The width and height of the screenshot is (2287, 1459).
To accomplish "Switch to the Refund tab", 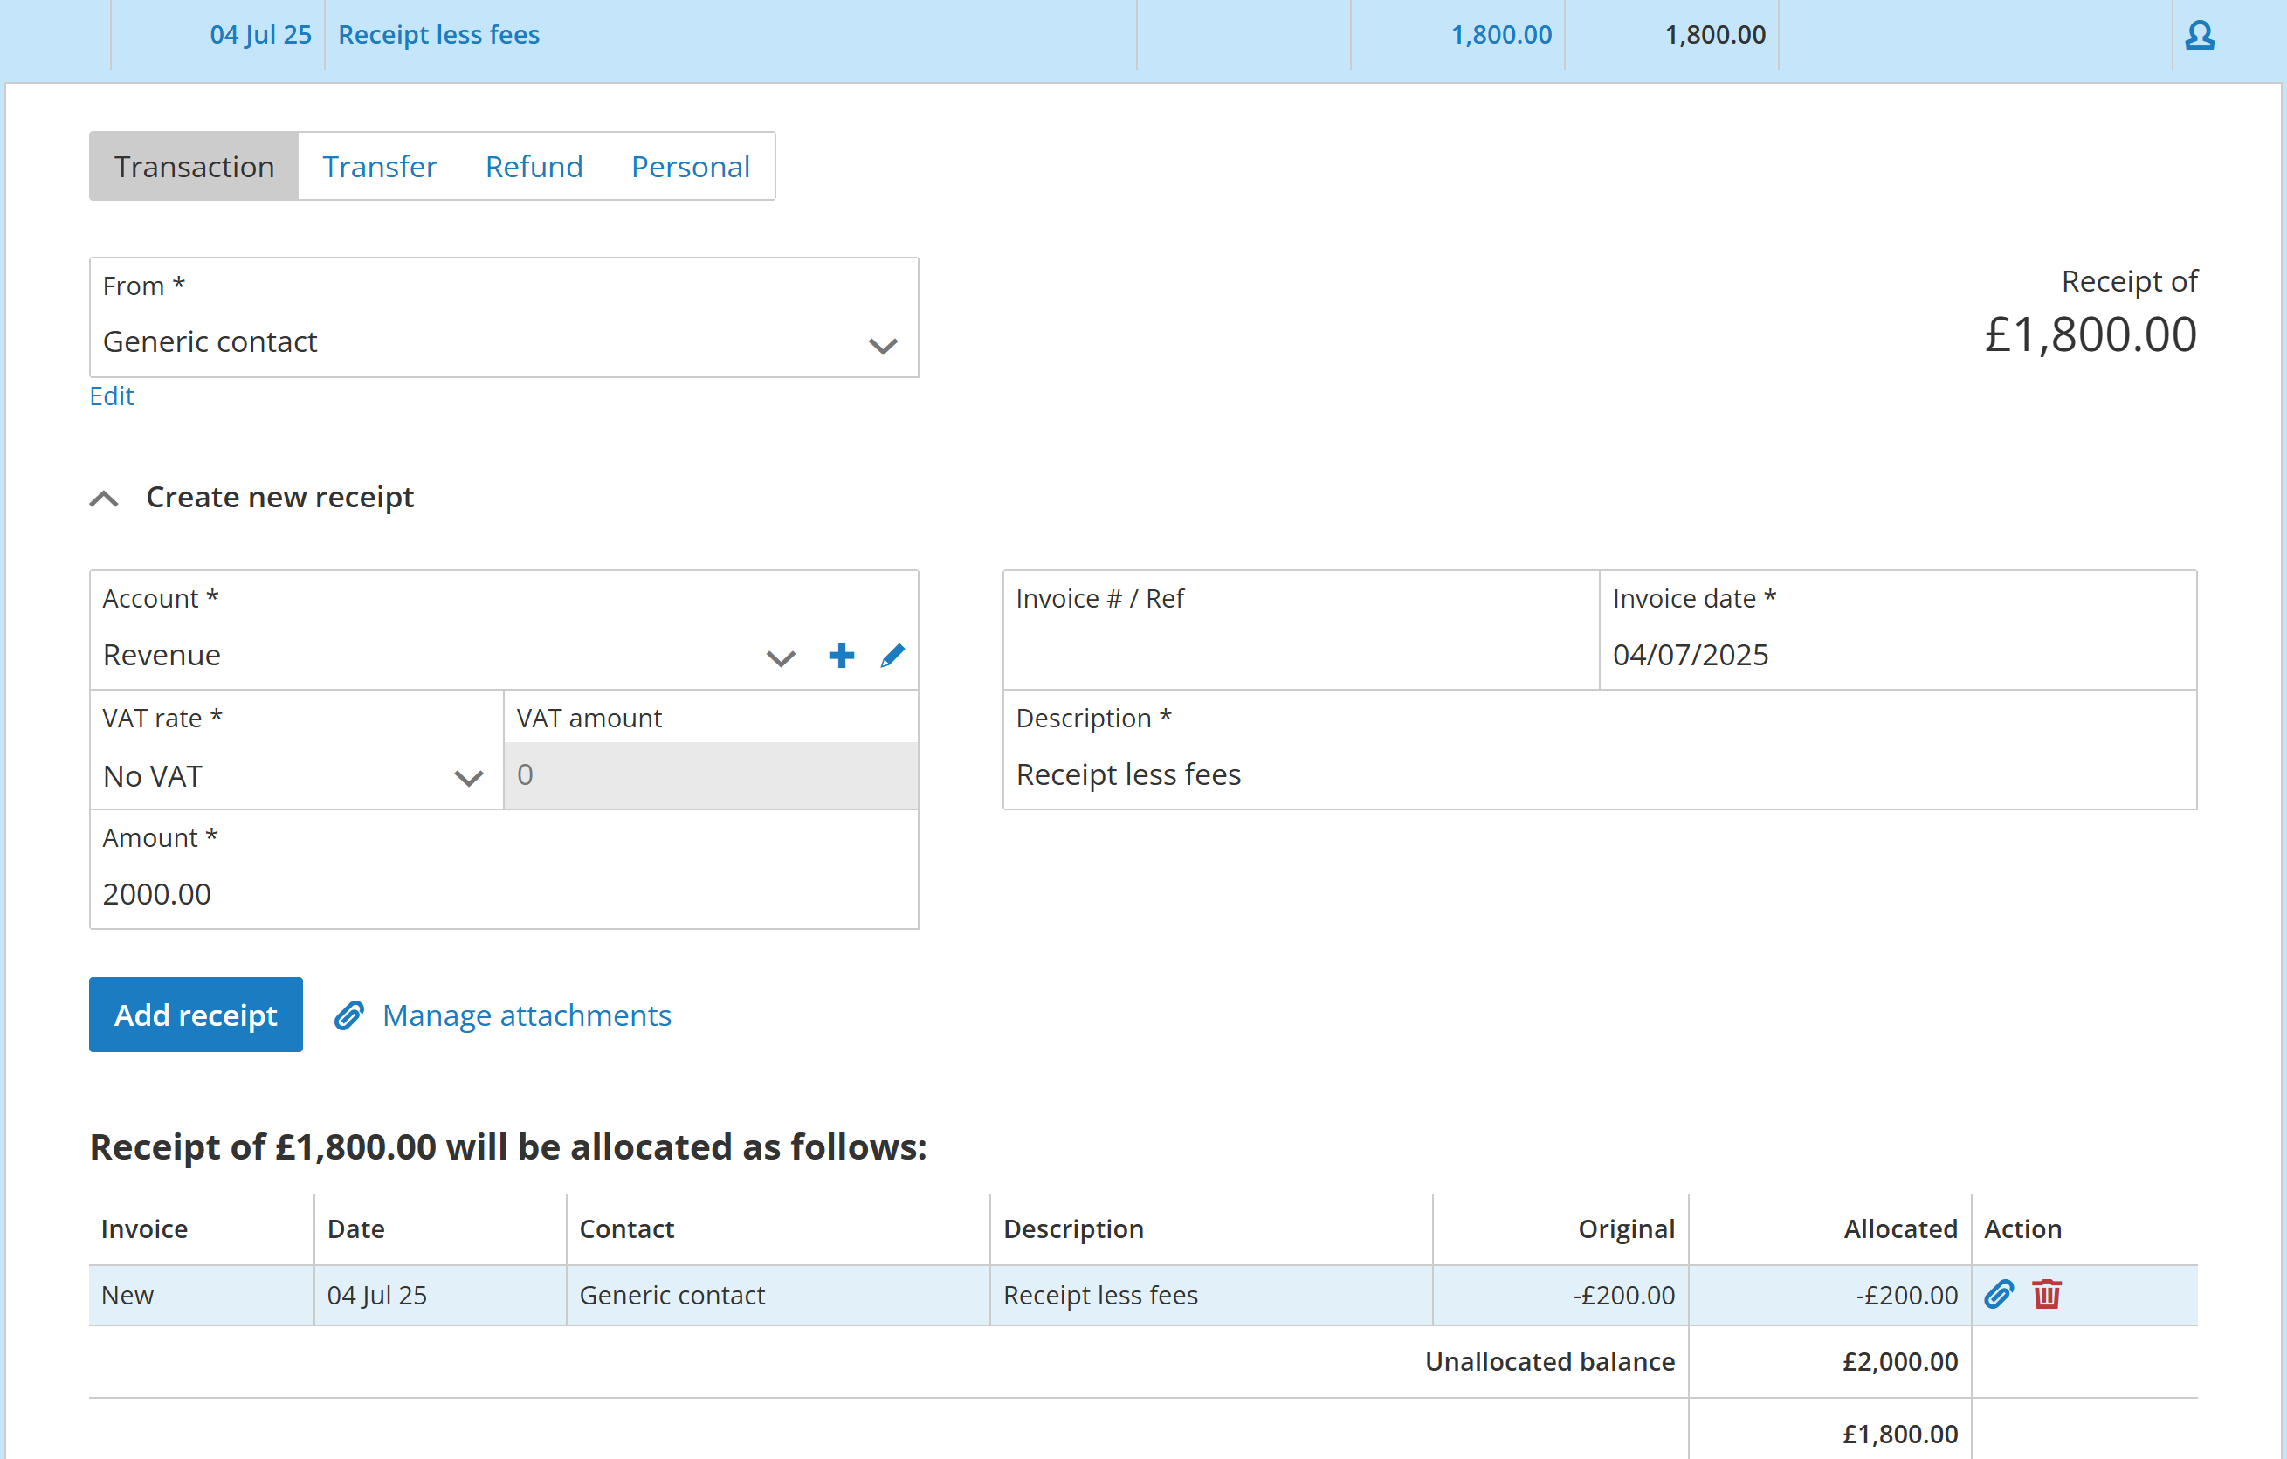I will (x=534, y=166).
